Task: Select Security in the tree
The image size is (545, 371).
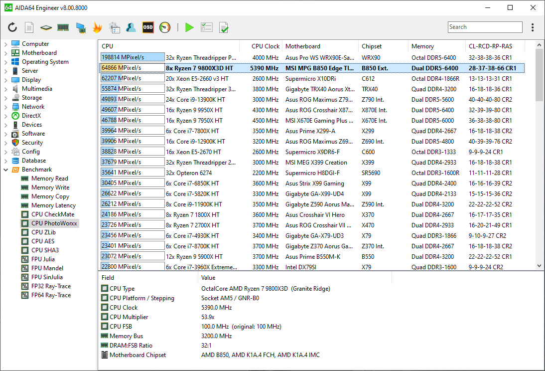Action: pos(32,143)
